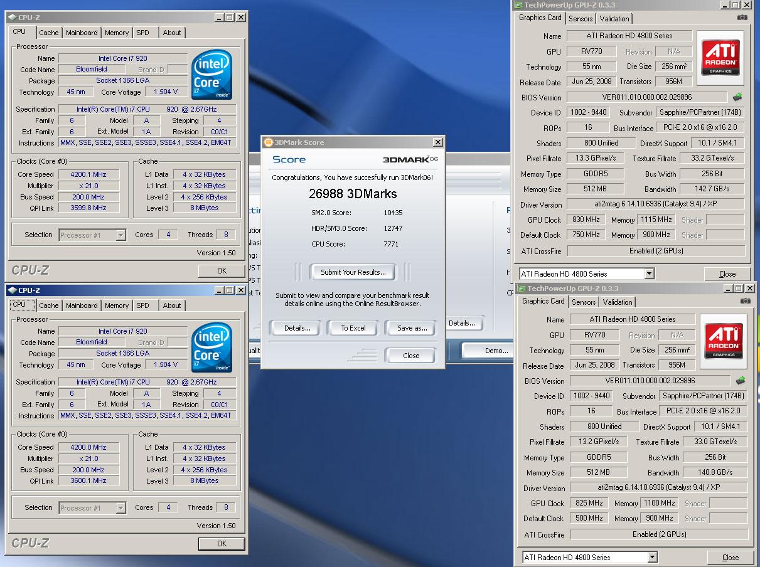Open the ATI Radeon HD 4800 dropdown in top GPU-Z
Viewport: 760px width, 567px height.
click(649, 273)
